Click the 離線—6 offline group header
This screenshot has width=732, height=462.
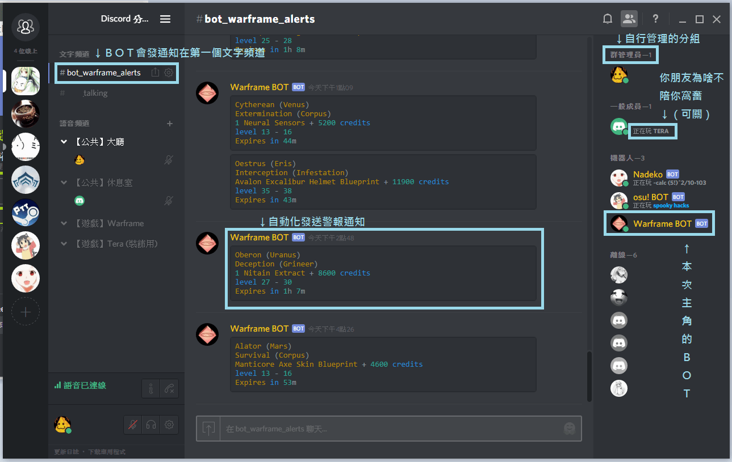coord(624,255)
